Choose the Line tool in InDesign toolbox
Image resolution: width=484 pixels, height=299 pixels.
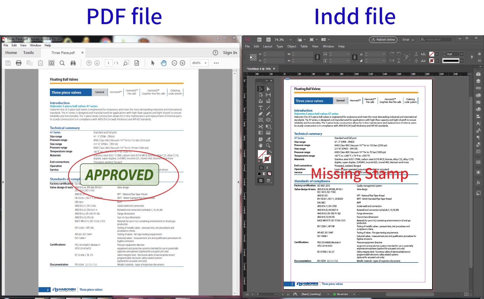(x=268, y=108)
